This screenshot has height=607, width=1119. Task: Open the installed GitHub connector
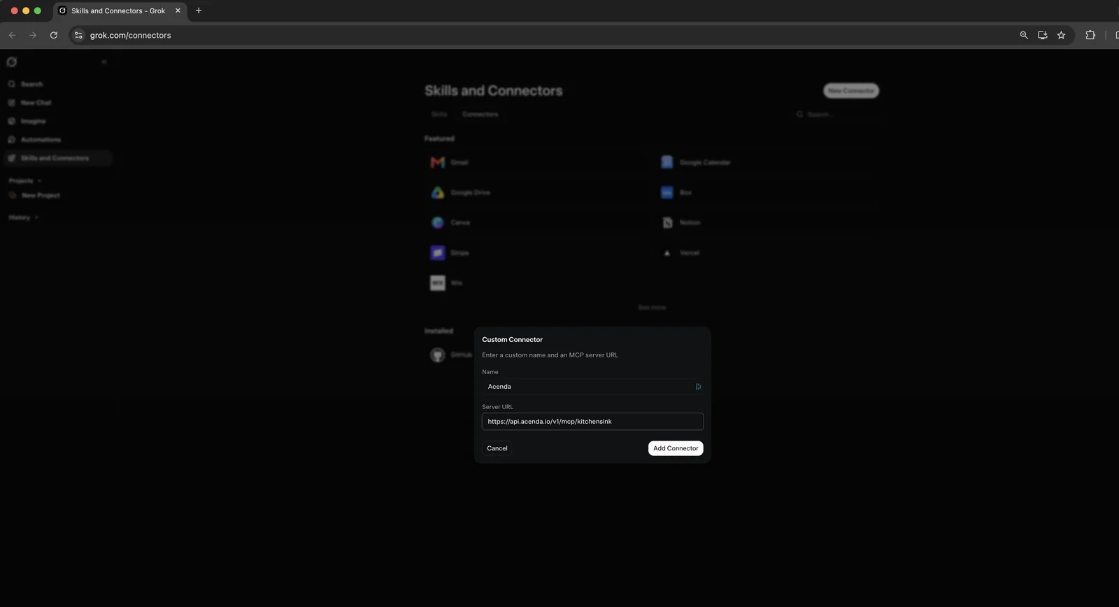pos(451,355)
